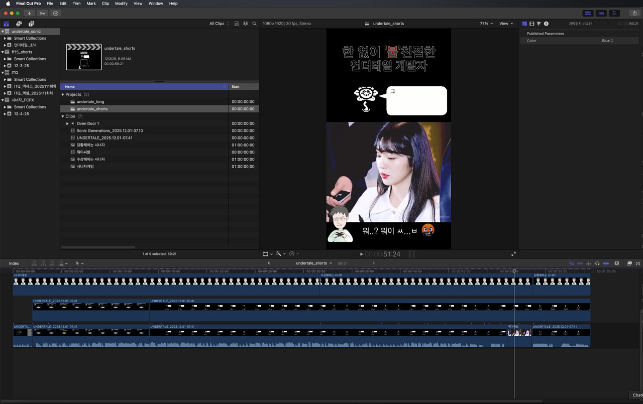Select the undertale_long project

click(x=90, y=101)
